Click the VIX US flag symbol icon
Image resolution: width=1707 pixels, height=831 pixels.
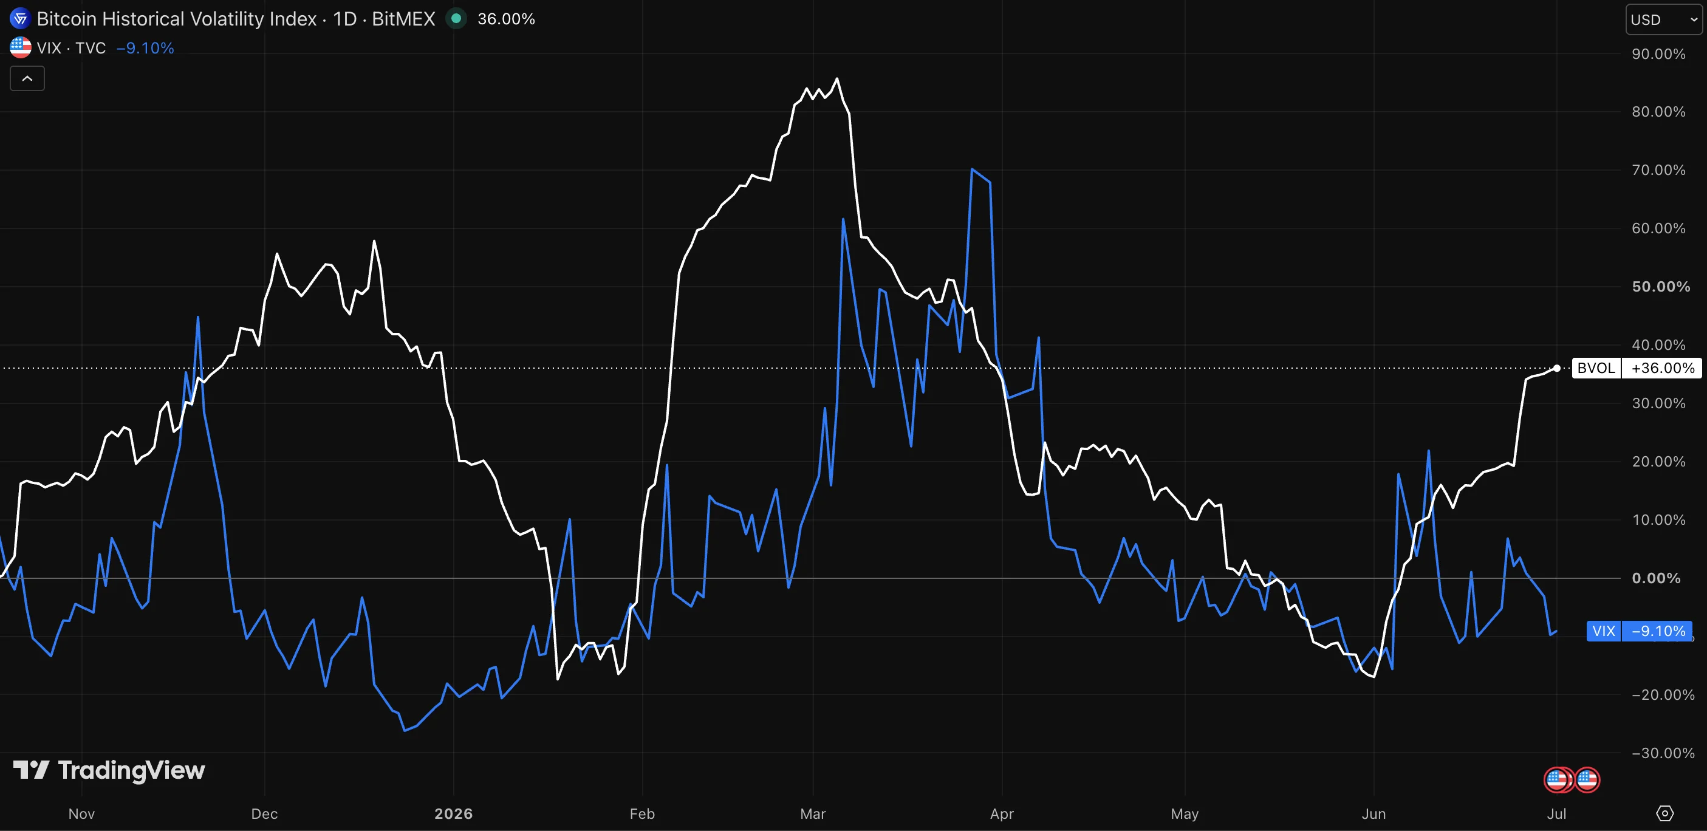(21, 48)
